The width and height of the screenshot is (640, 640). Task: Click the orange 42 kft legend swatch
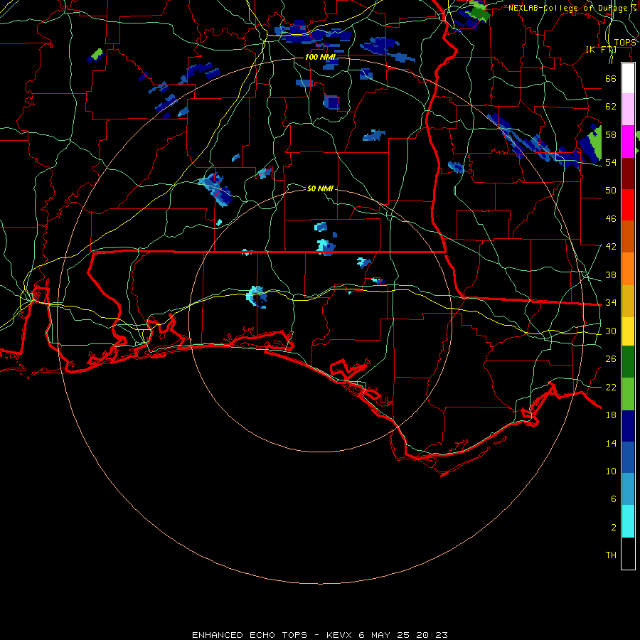pos(628,268)
